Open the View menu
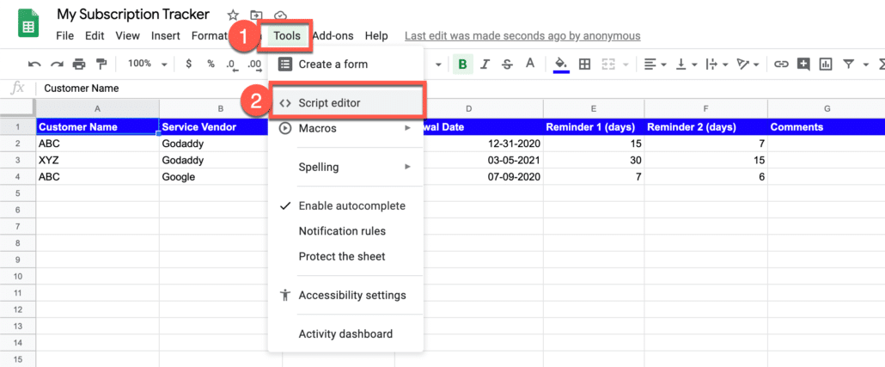 [127, 35]
